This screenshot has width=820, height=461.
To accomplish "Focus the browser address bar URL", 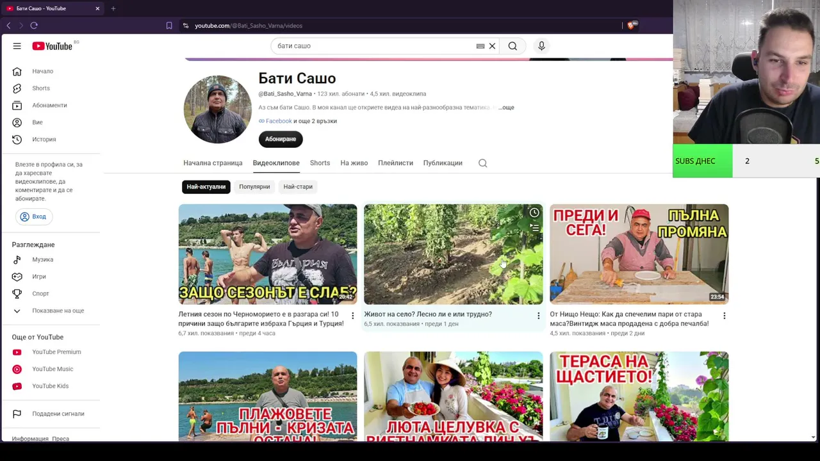I will (x=249, y=26).
